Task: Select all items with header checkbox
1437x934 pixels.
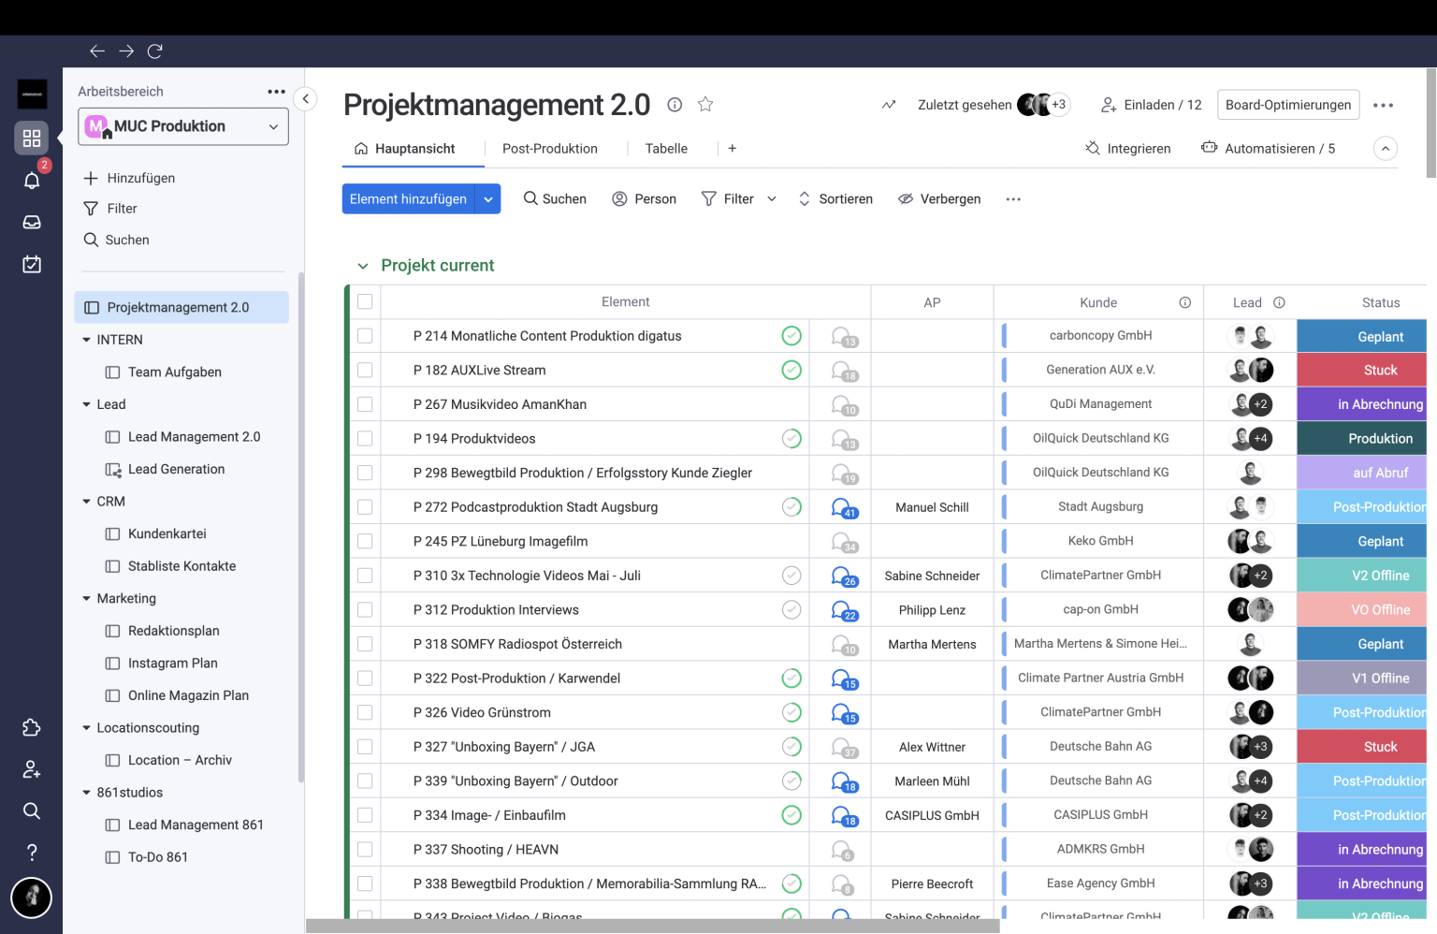Action: (365, 301)
